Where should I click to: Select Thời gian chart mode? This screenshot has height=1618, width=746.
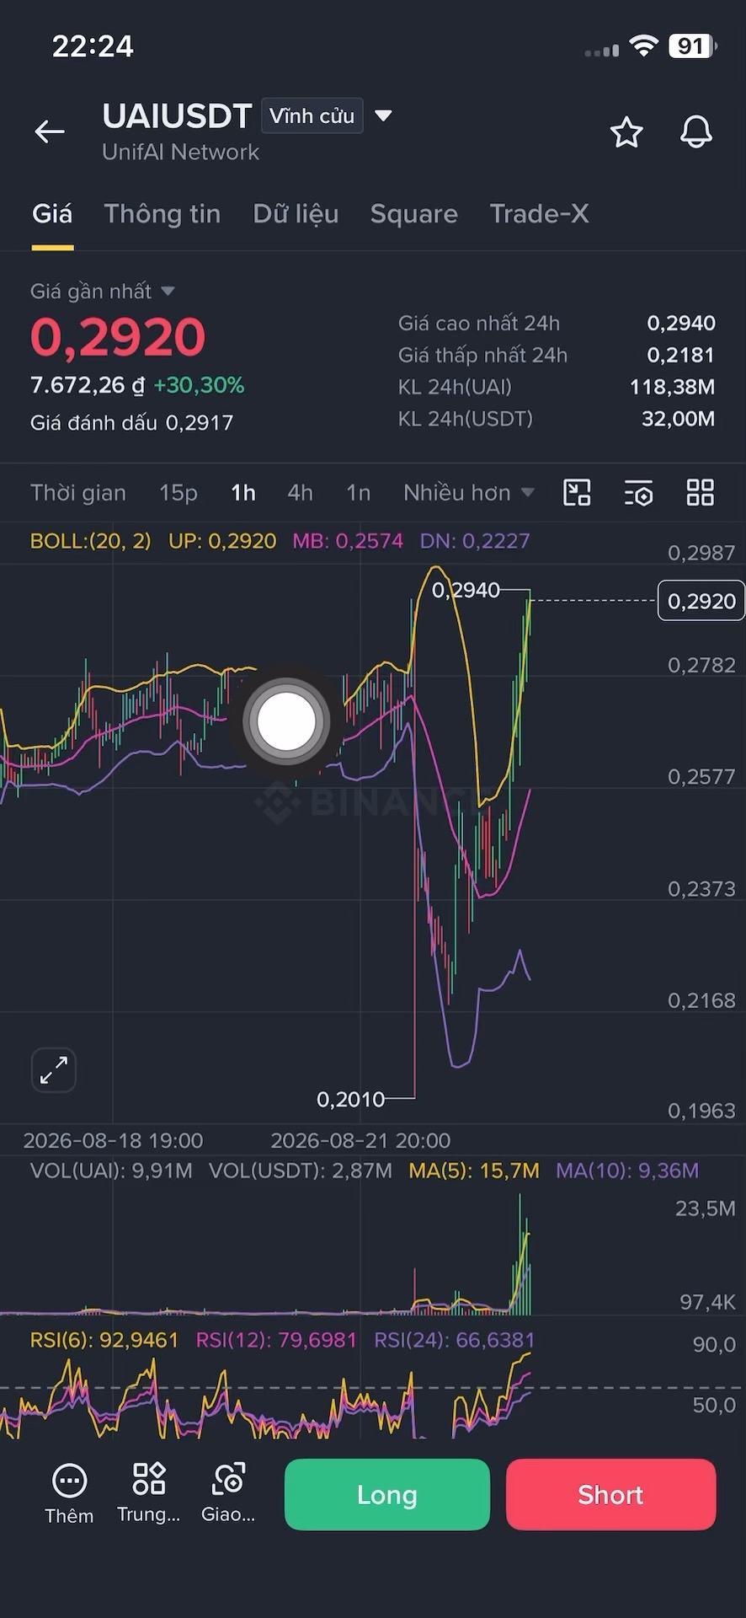[x=78, y=493]
